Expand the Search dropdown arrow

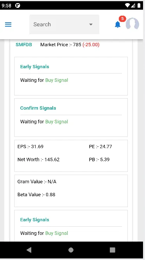pos(91,24)
